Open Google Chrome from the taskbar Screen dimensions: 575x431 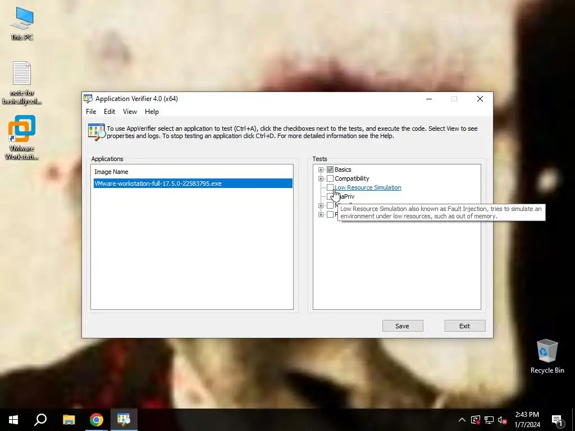pyautogui.click(x=96, y=420)
